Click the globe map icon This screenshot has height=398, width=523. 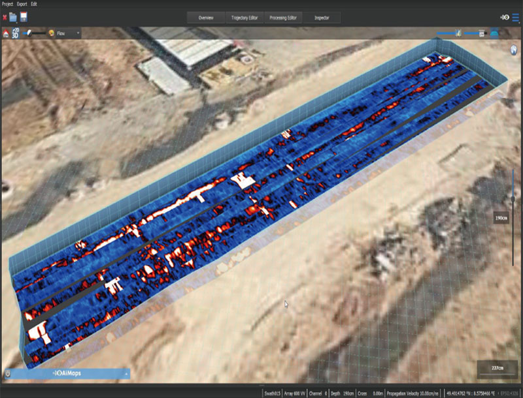[513, 50]
